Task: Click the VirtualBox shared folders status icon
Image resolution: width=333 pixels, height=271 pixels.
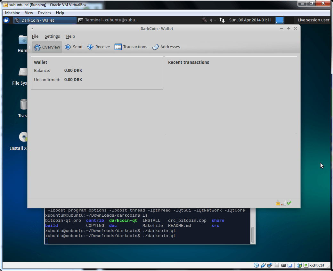Action: pos(277,265)
